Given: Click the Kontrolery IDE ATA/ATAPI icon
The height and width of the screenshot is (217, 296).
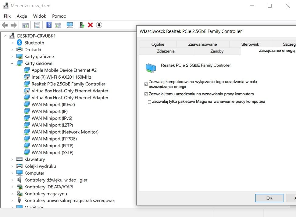Looking at the screenshot, I should coord(19,187).
